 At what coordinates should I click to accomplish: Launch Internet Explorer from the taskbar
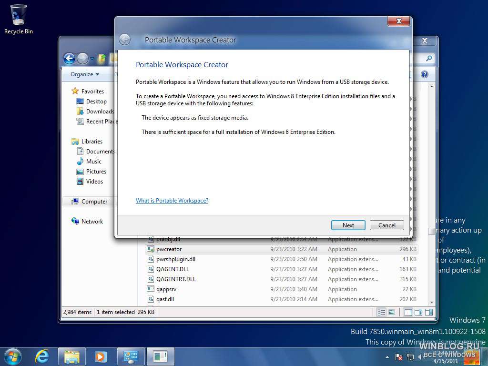click(42, 356)
